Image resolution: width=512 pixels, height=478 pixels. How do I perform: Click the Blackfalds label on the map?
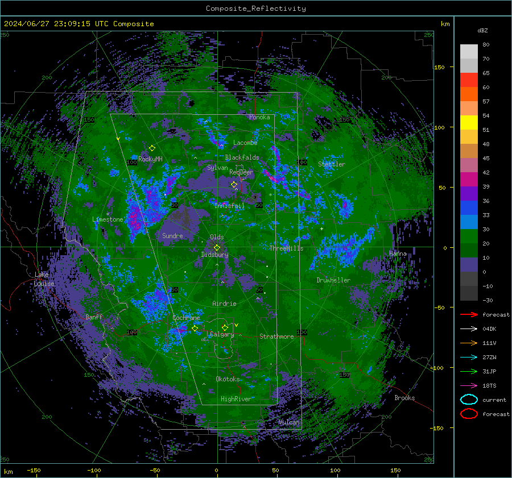[x=242, y=157]
